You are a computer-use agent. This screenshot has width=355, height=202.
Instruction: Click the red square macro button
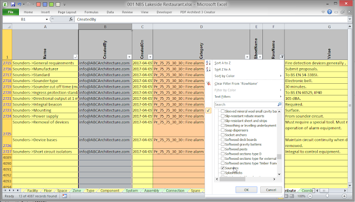click(x=38, y=4)
